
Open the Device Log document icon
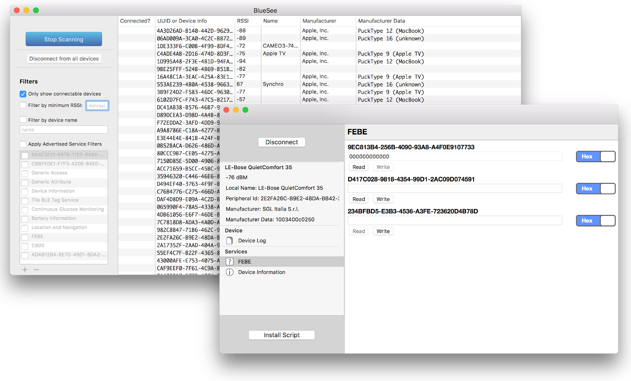[x=230, y=241]
